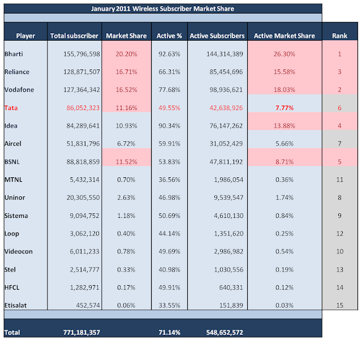Click Tata total subscriber 86,052,323
This screenshot has height=341, width=362.
point(83,108)
